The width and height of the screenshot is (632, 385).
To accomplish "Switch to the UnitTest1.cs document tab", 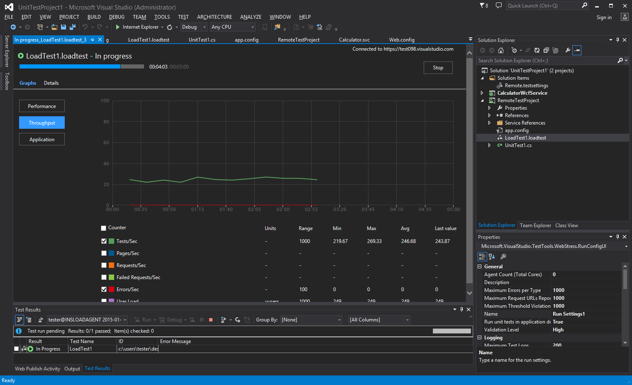I will coord(202,40).
